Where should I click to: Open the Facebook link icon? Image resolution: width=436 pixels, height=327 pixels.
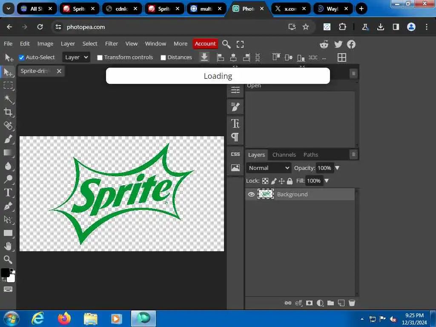pyautogui.click(x=351, y=44)
